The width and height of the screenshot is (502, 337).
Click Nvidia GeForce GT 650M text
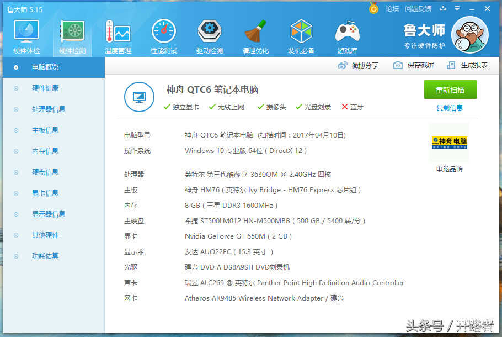pos(238,236)
